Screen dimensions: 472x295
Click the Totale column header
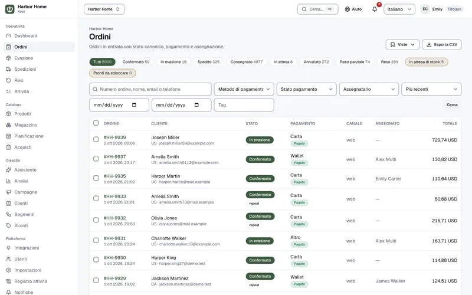coord(450,123)
